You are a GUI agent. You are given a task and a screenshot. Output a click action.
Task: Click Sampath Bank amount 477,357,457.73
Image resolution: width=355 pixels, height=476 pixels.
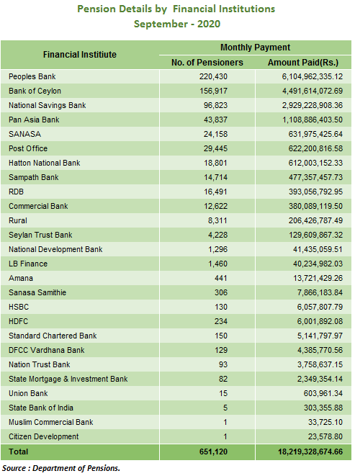click(x=315, y=177)
